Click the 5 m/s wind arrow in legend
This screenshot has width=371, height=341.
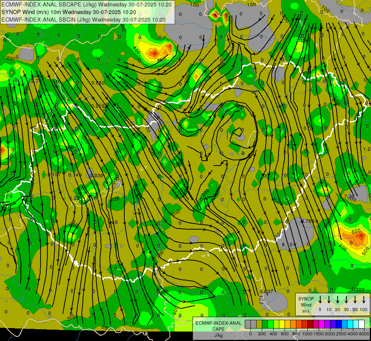point(320,299)
